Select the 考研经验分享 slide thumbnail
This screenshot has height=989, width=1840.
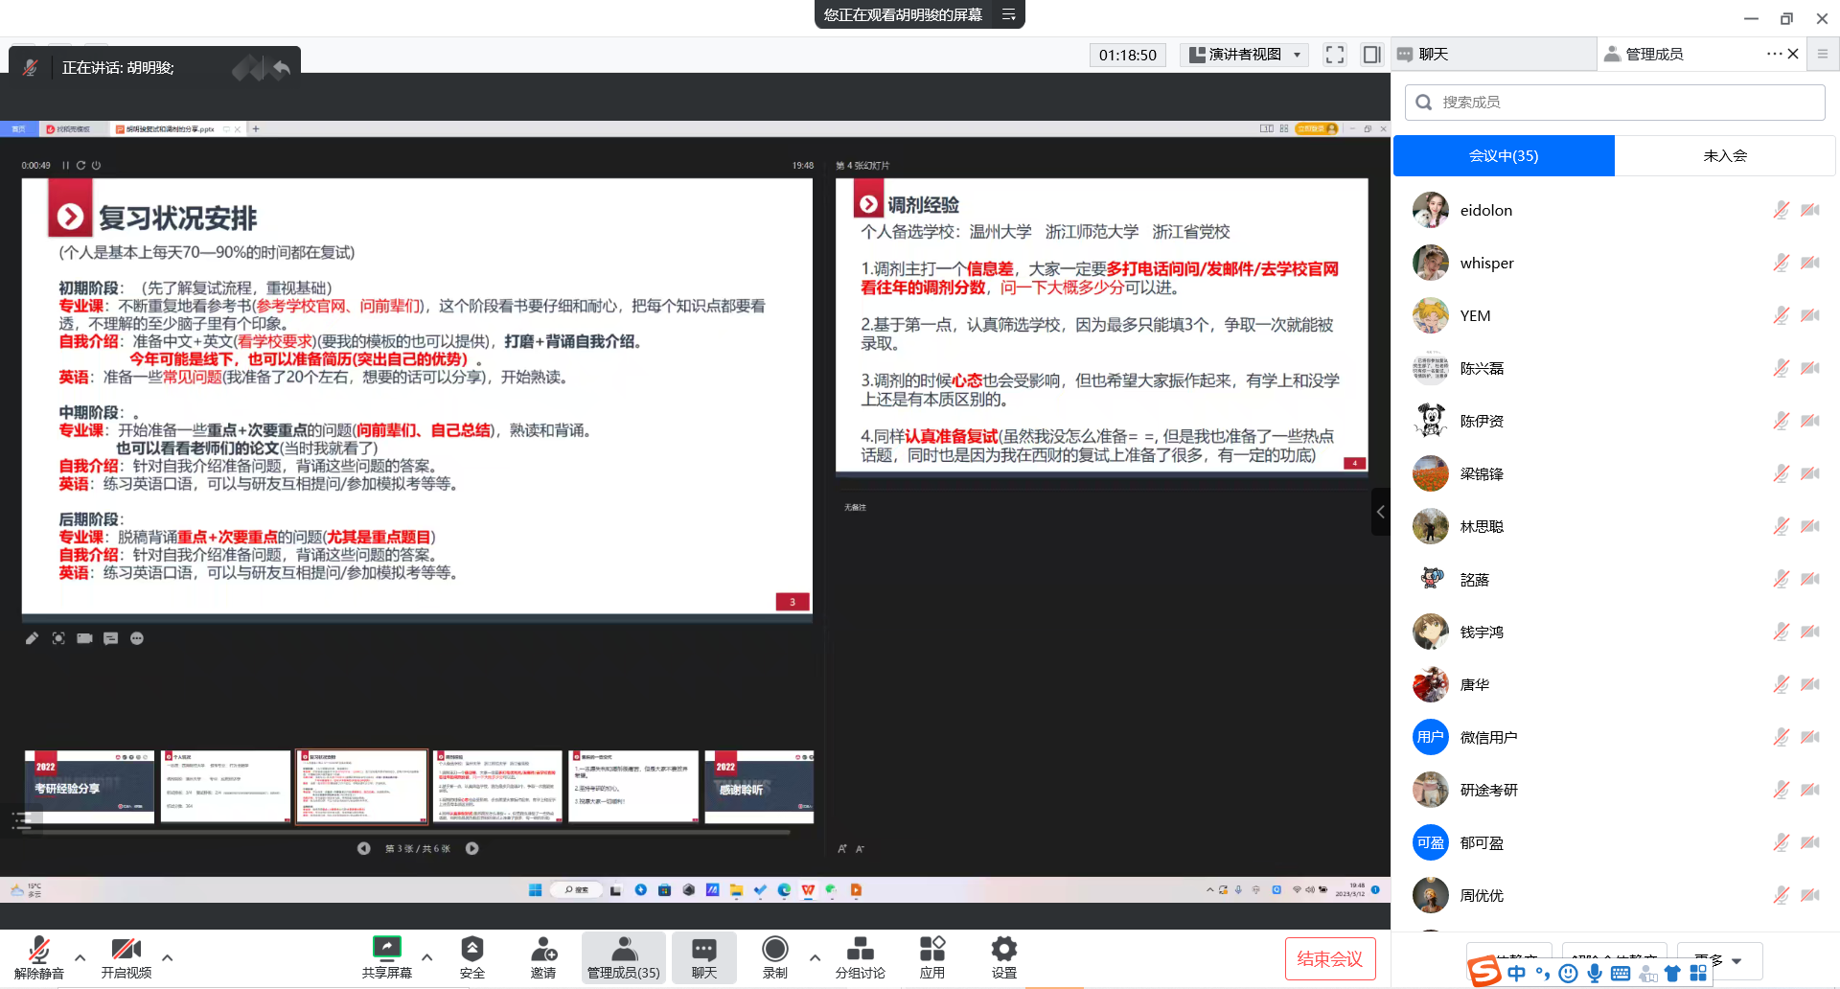click(89, 787)
